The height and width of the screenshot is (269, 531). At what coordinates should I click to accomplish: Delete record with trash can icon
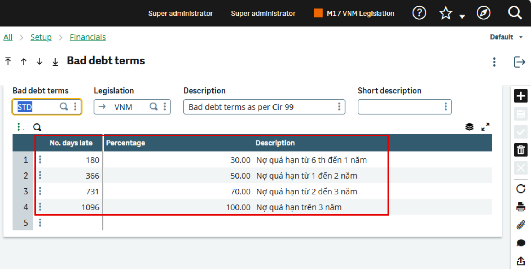(x=521, y=150)
